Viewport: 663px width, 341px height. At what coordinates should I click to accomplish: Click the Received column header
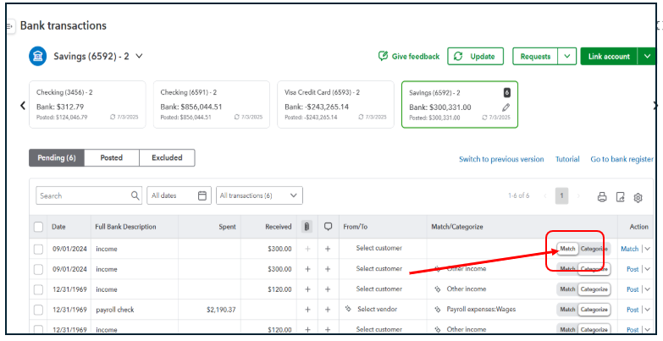(x=279, y=227)
